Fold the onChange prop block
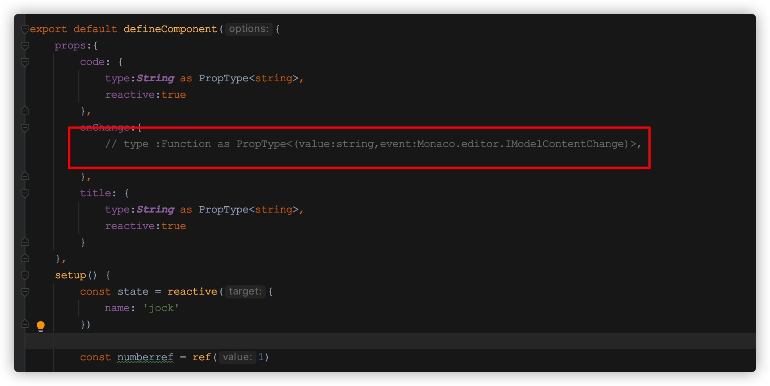Image resolution: width=770 pixels, height=386 pixels. tap(25, 128)
